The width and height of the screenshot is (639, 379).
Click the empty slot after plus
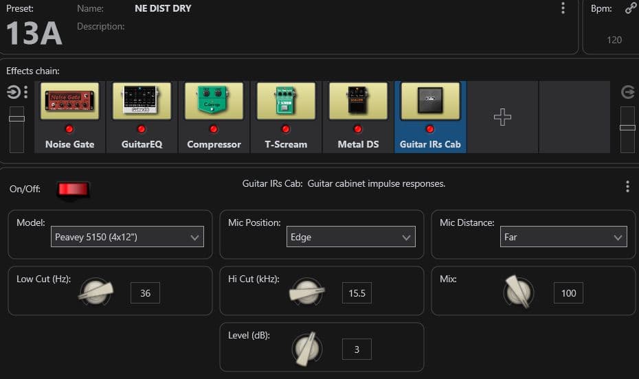(x=574, y=117)
